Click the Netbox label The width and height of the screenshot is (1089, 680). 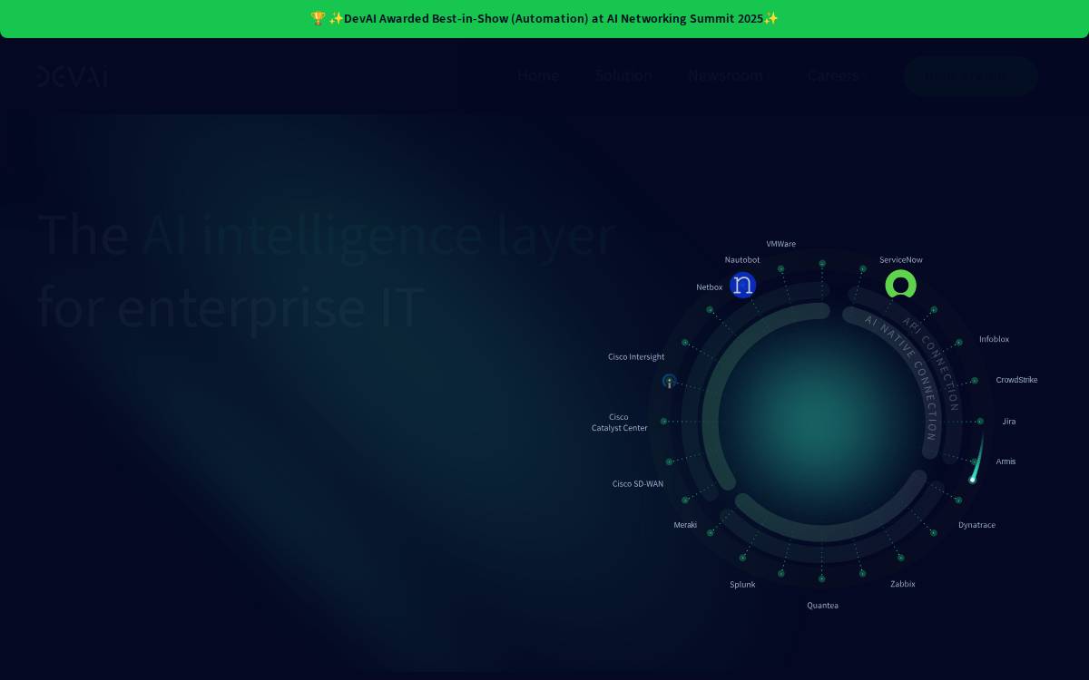[x=710, y=287]
